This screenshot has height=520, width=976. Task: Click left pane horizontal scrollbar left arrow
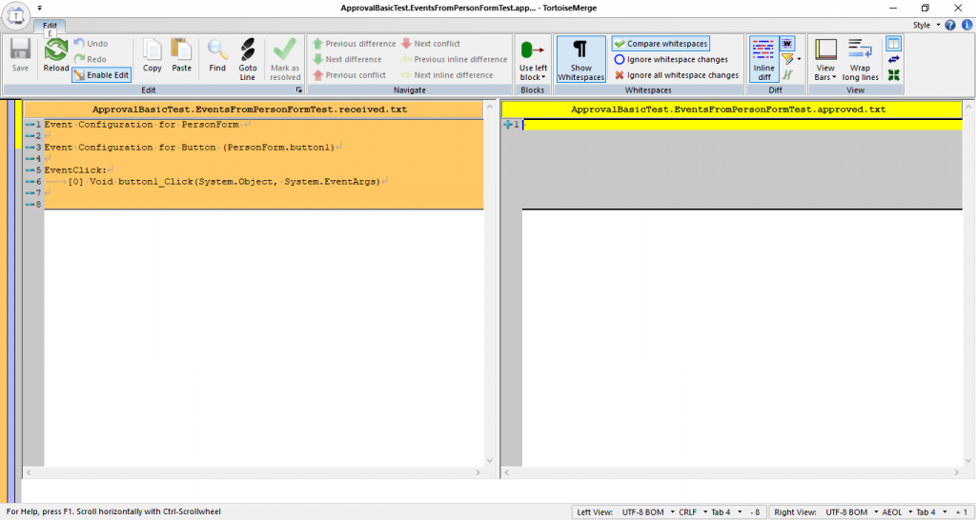[x=29, y=472]
